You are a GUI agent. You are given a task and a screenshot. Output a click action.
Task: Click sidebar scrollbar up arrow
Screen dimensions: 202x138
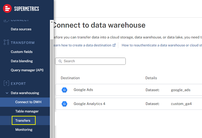tap(52, 22)
